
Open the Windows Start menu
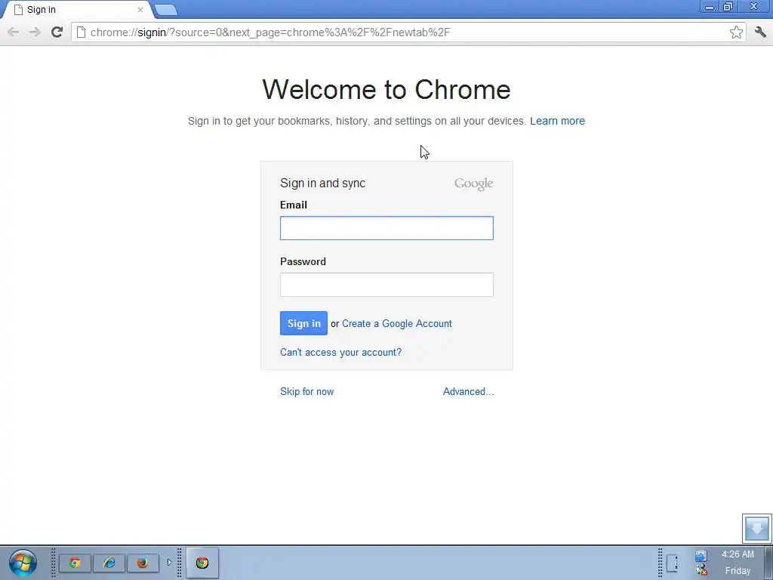23,563
